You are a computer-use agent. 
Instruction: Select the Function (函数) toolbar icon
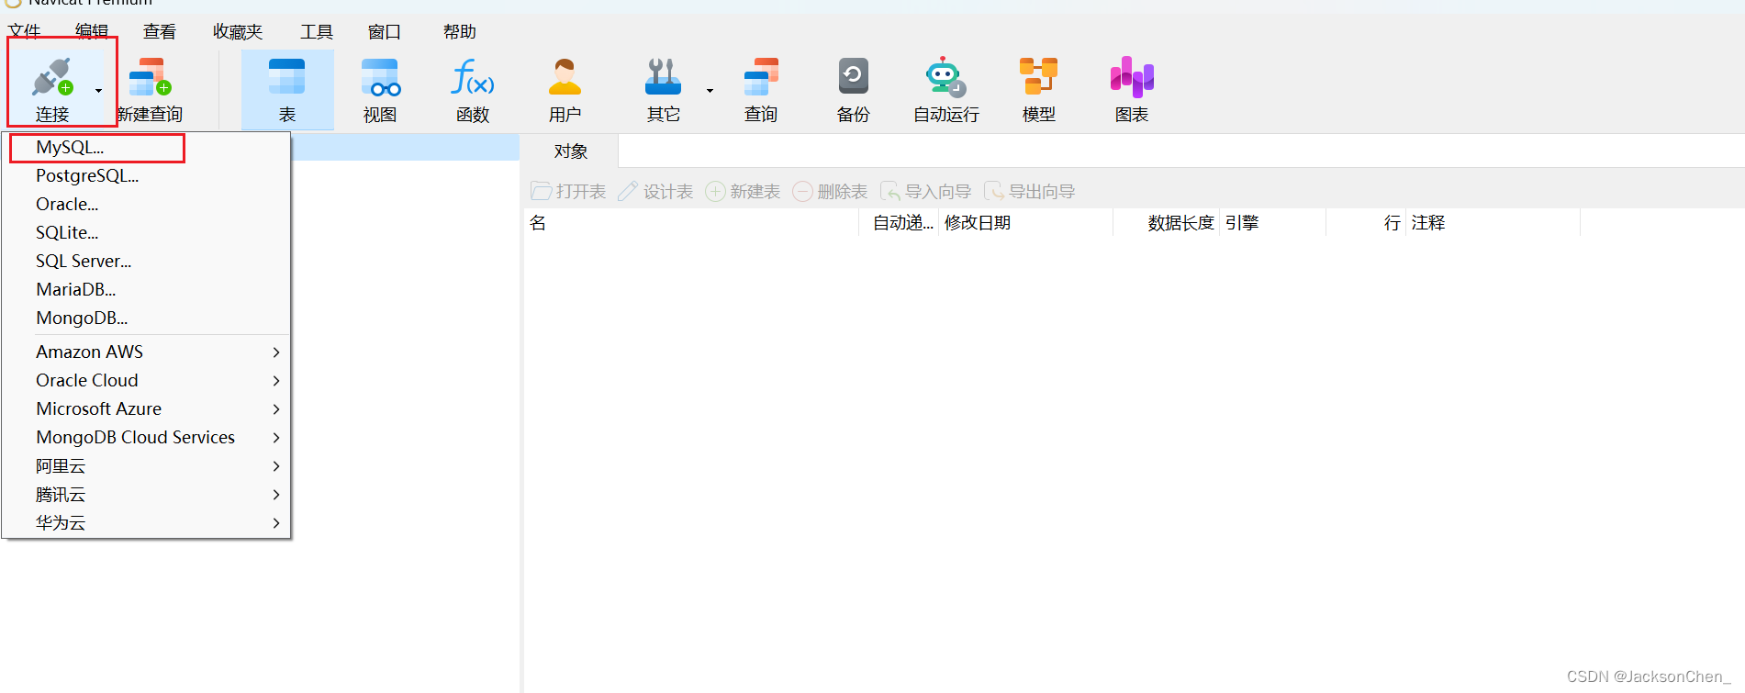pos(473,77)
